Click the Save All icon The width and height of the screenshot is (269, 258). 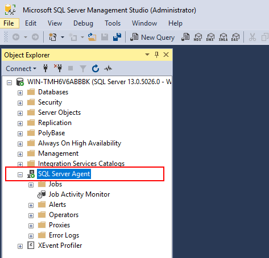117,37
